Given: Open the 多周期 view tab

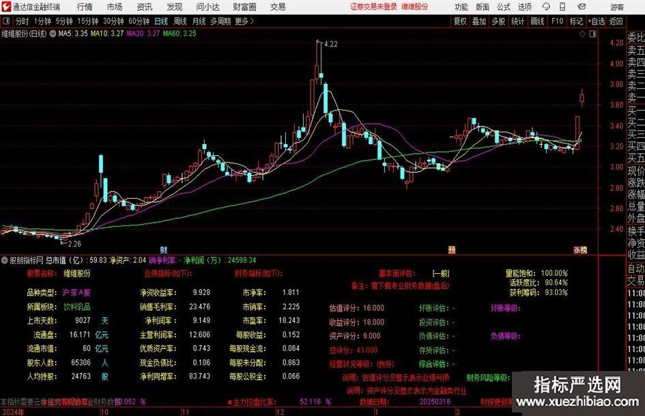Looking at the screenshot, I should [220, 21].
